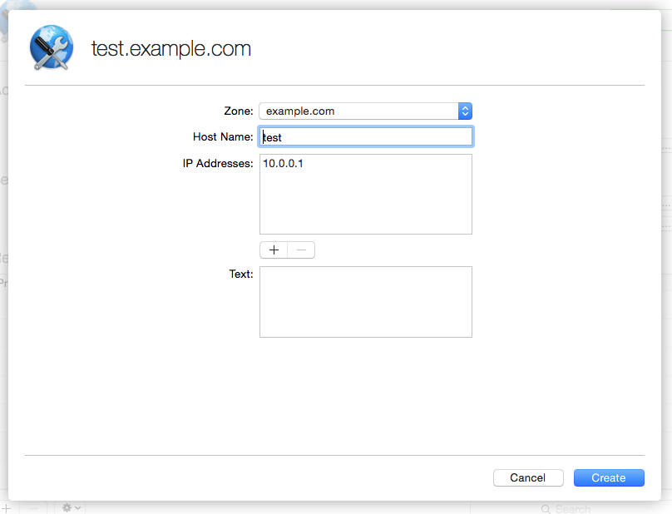Image resolution: width=672 pixels, height=514 pixels.
Task: Click the background plus button at bottom-left
Action: (7, 508)
